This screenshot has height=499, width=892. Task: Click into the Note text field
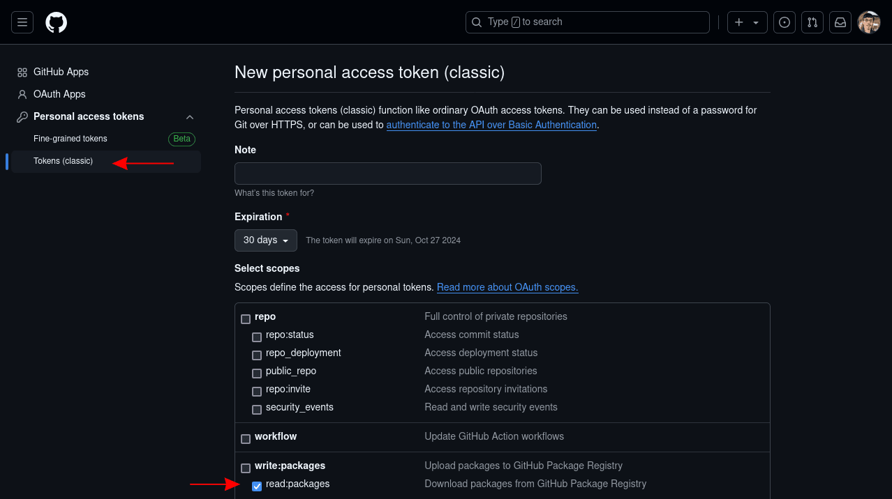[388, 174]
